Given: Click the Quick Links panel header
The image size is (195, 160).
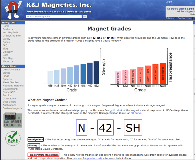Looking at the screenshot, I should (x=13, y=66).
